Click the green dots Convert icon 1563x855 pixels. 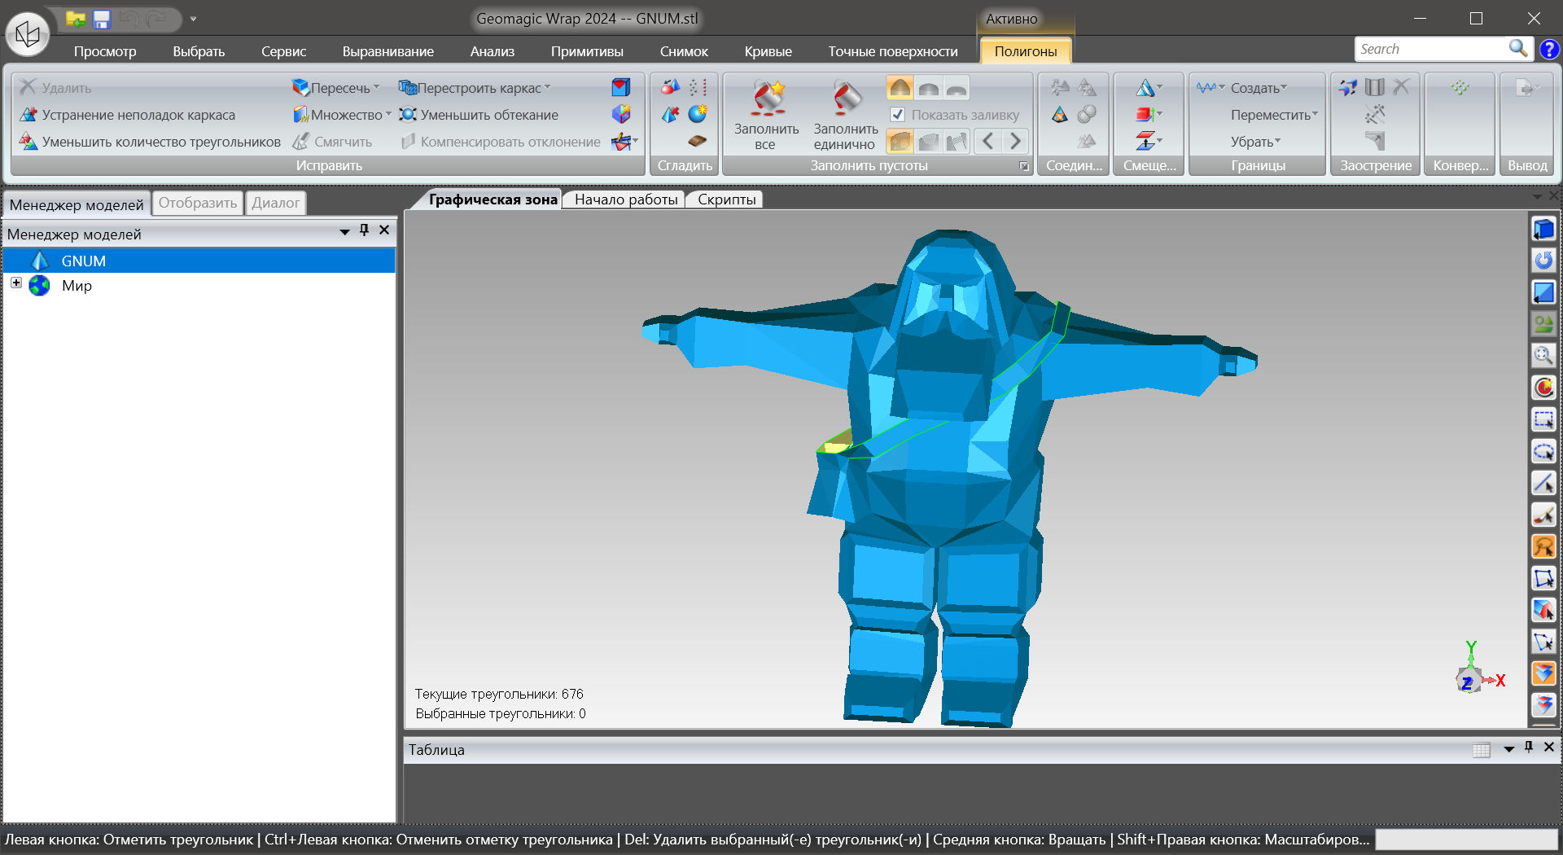click(x=1460, y=87)
